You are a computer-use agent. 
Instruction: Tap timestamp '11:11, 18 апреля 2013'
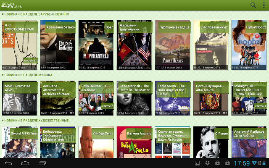[x=169, y=68]
